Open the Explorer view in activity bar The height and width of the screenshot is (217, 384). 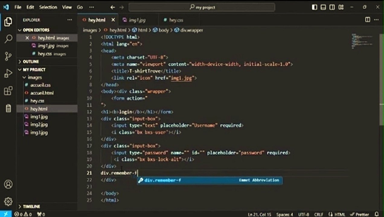coord(8,22)
